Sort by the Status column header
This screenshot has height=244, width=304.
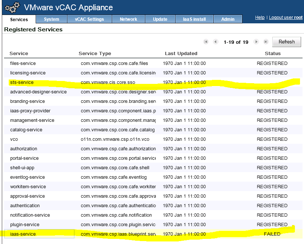point(273,53)
